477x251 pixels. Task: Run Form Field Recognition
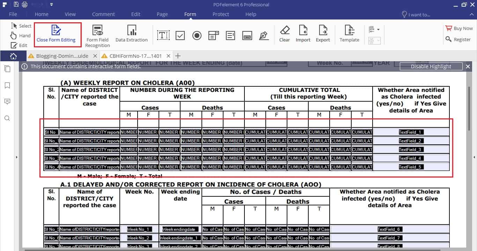point(97,36)
